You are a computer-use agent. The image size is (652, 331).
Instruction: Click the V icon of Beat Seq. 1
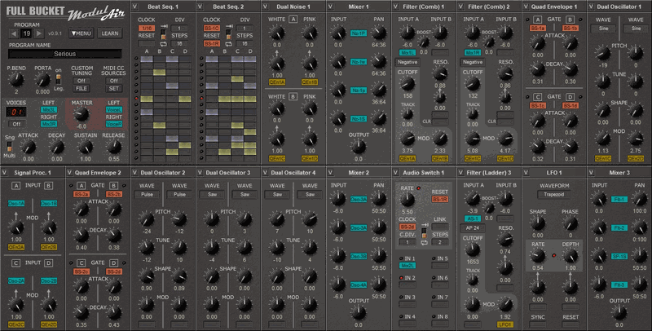point(135,7)
